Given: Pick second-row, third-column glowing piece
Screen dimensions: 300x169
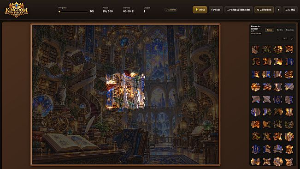Looking at the screenshot, I should [278, 62].
